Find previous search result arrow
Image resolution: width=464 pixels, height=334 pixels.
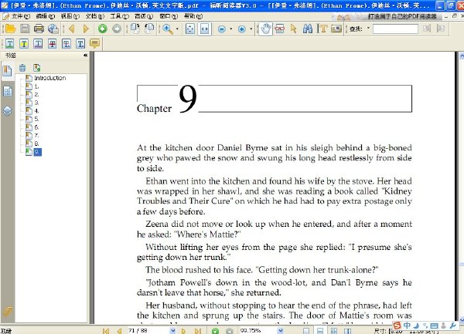426,29
